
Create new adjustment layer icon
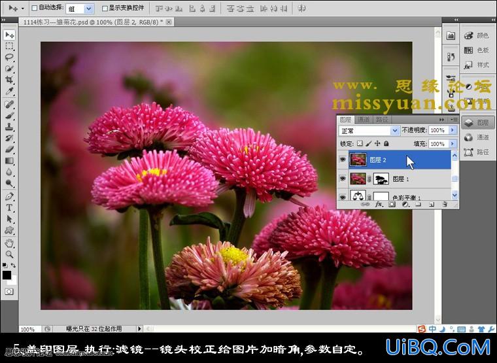(405, 205)
